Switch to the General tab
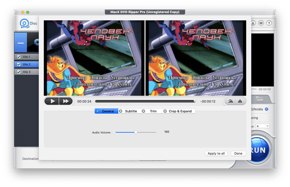The height and width of the screenshot is (187, 290). click(106, 111)
